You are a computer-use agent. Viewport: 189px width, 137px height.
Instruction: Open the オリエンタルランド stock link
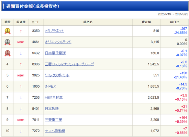[x=58, y=42]
